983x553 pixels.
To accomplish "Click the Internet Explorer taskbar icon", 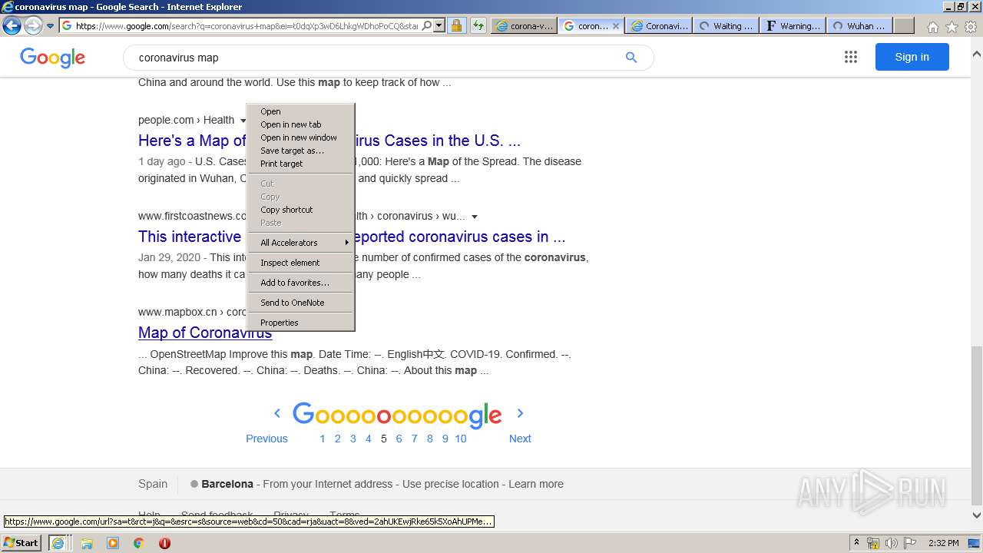I will [58, 543].
